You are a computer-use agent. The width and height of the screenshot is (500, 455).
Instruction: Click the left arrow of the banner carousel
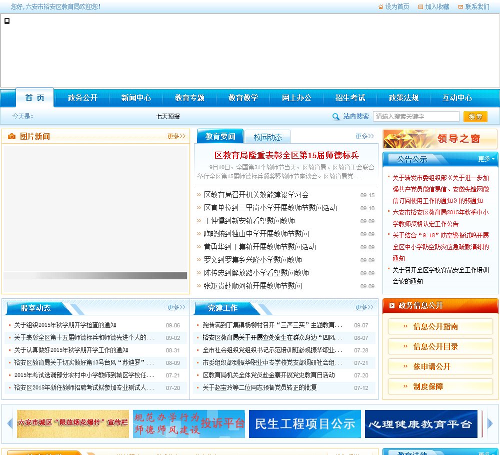coord(10,423)
